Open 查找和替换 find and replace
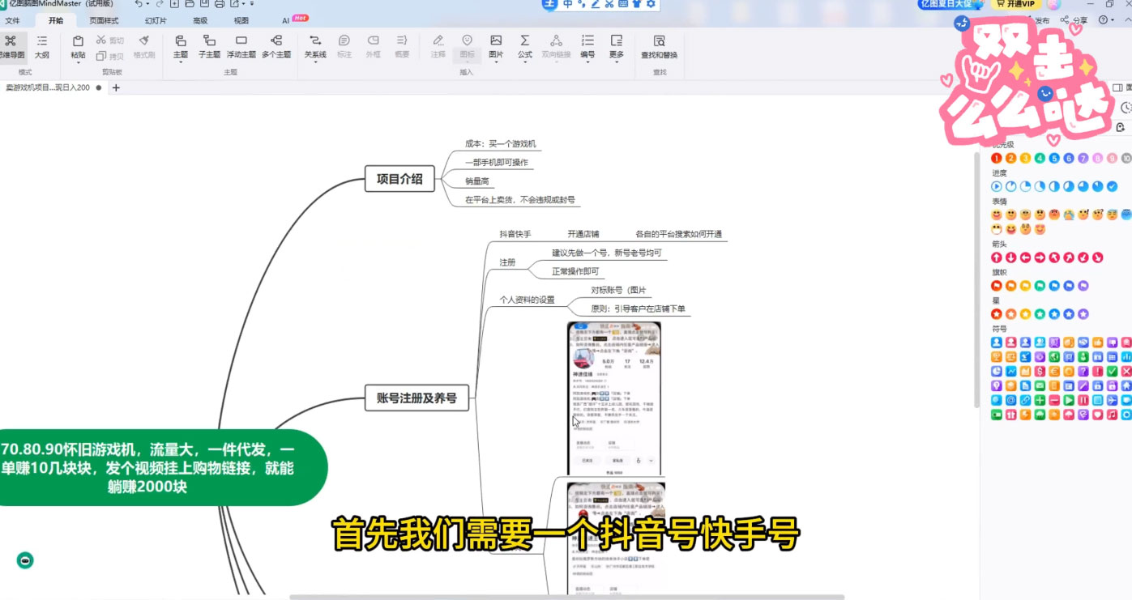Image resolution: width=1132 pixels, height=600 pixels. [660, 46]
